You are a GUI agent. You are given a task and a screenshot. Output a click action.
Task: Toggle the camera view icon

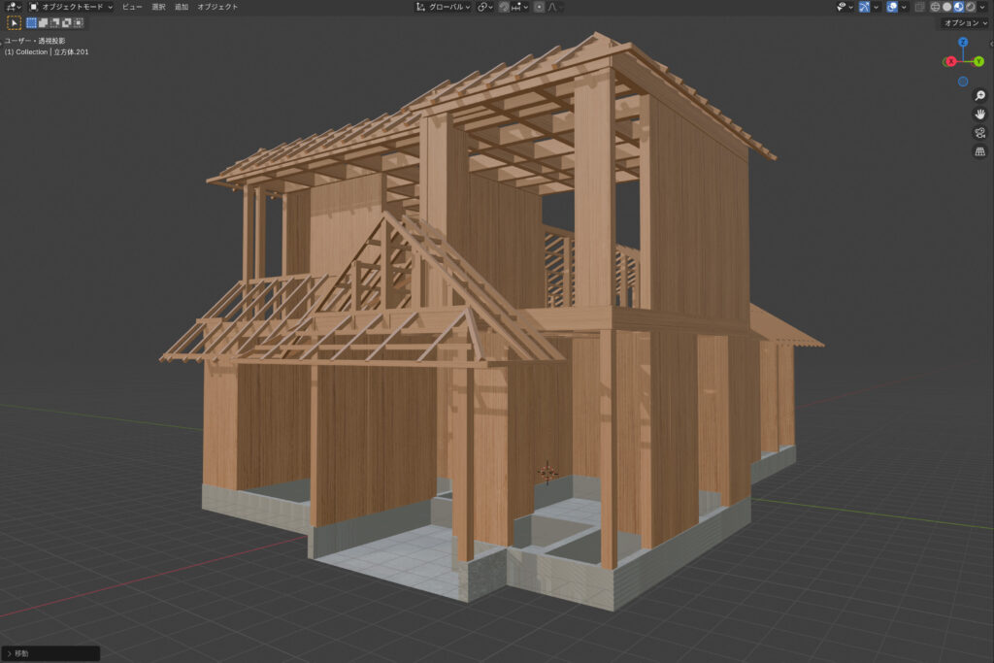[x=980, y=133]
